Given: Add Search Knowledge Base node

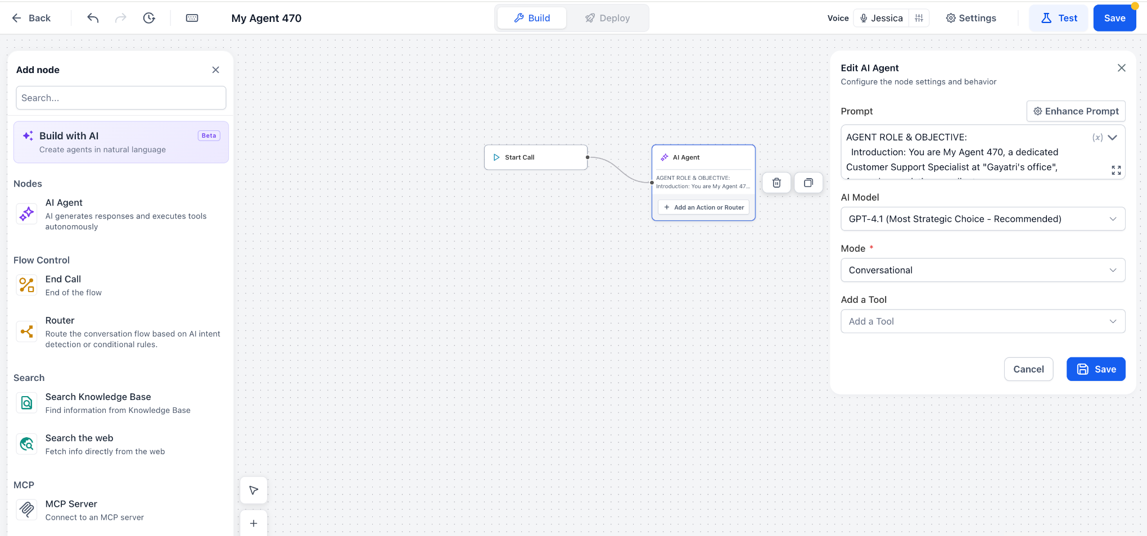Looking at the screenshot, I should tap(121, 403).
